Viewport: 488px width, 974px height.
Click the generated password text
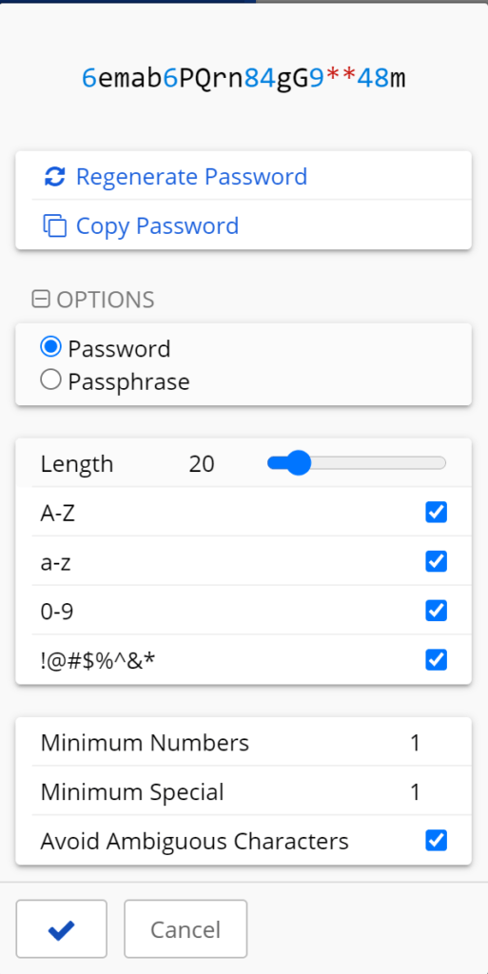[244, 79]
